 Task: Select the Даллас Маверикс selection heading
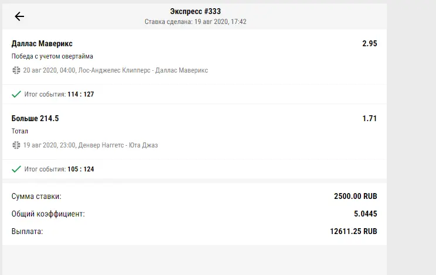[42, 43]
